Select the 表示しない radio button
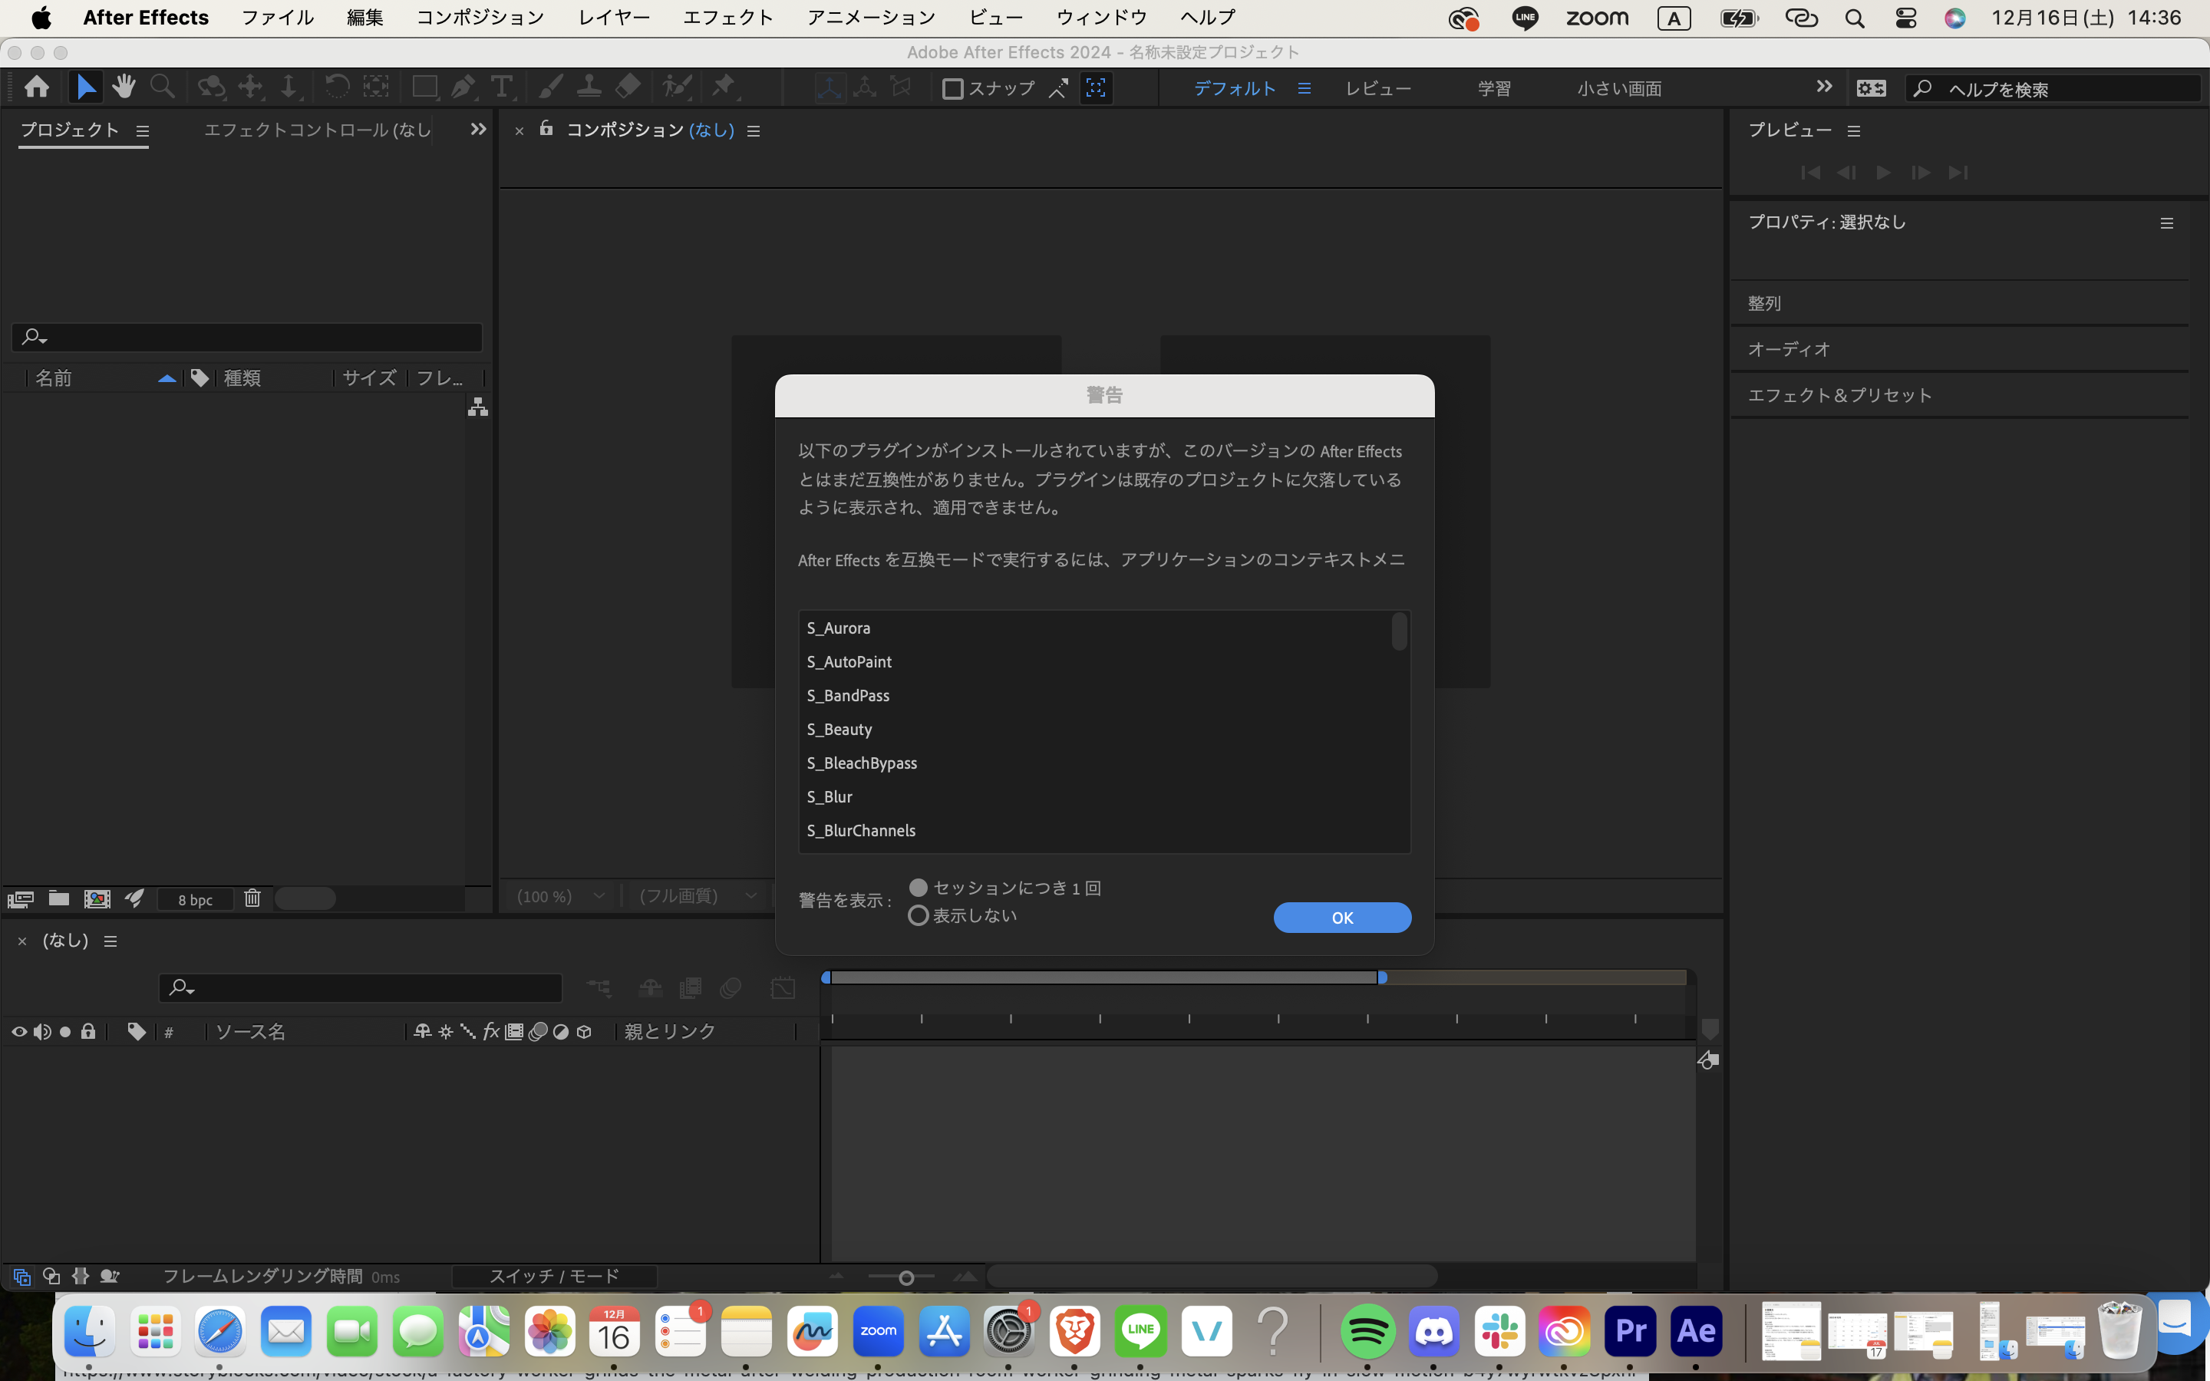Viewport: 2210px width, 1381px height. pyautogui.click(x=918, y=915)
